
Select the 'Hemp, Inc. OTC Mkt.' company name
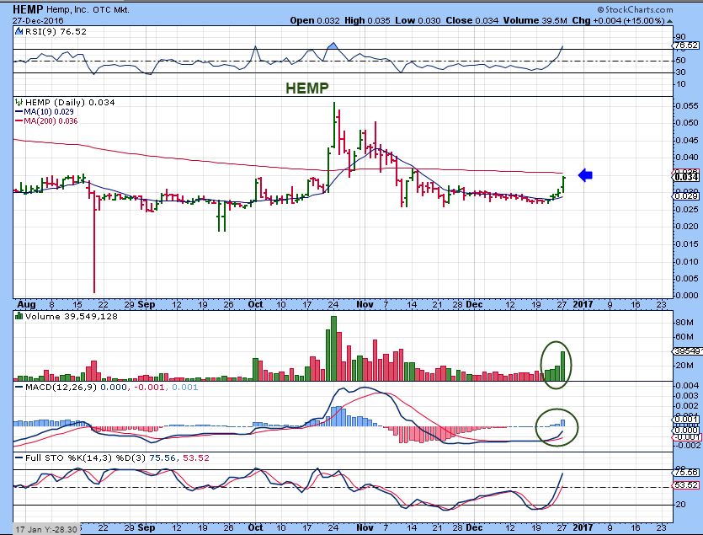[x=88, y=9]
